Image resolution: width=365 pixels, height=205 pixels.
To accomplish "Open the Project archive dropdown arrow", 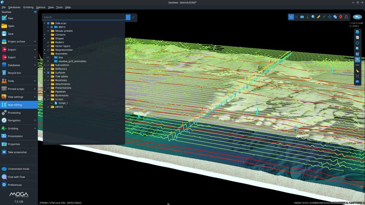I will point(35,42).
